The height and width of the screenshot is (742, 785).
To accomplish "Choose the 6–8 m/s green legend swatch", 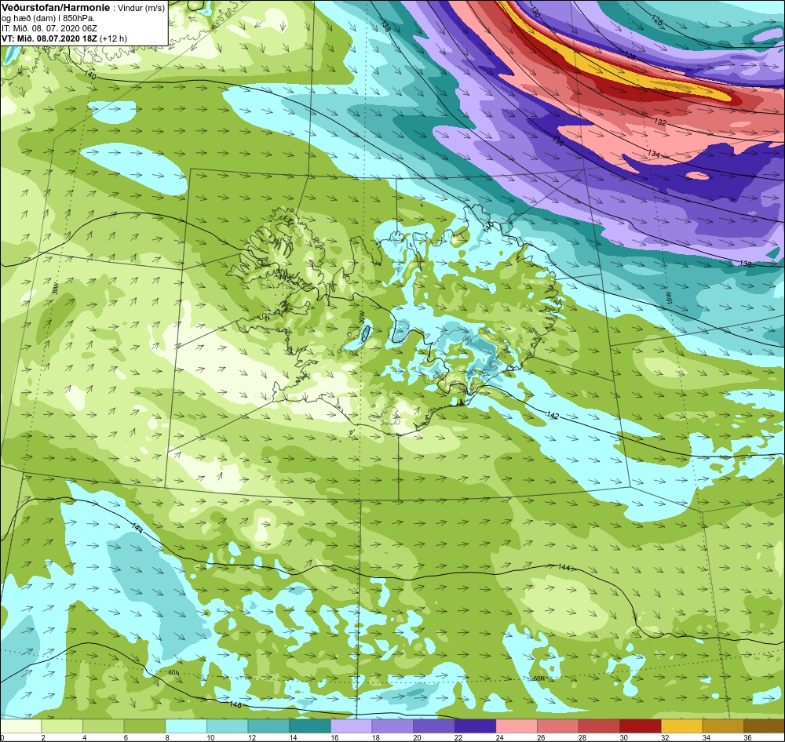I will click(x=144, y=726).
